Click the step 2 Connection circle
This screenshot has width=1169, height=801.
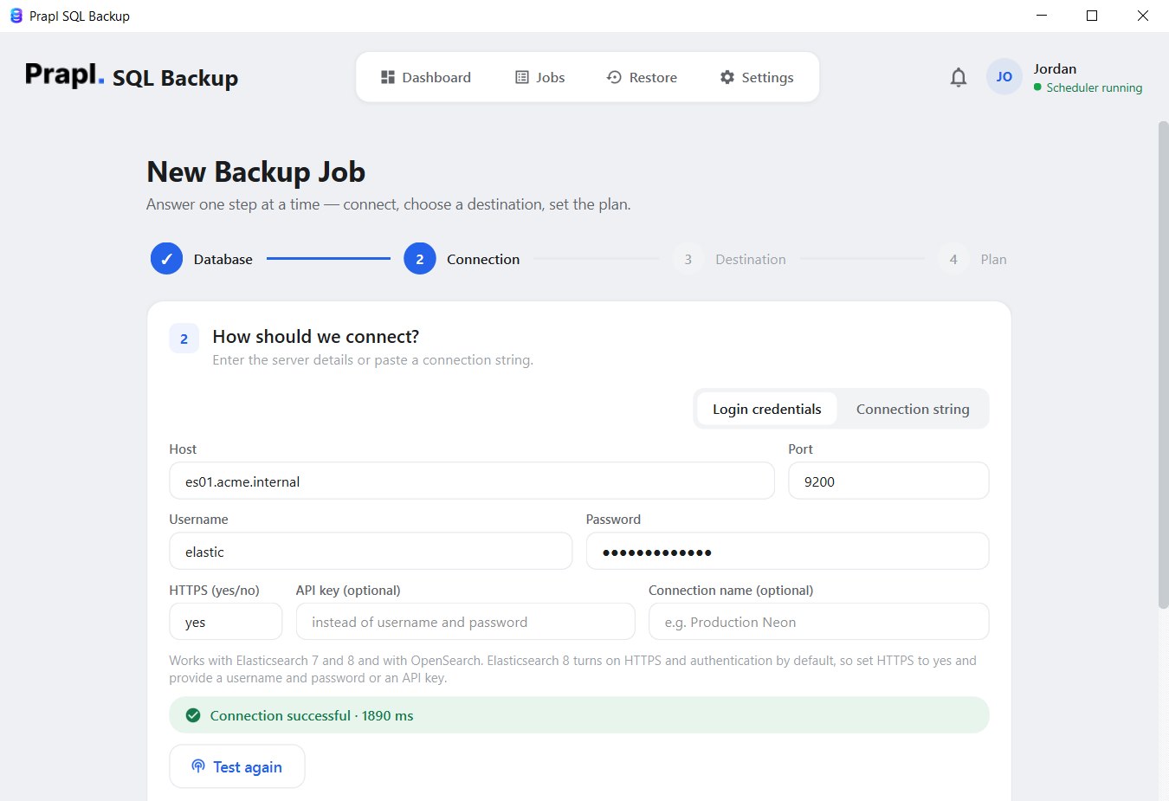point(419,259)
